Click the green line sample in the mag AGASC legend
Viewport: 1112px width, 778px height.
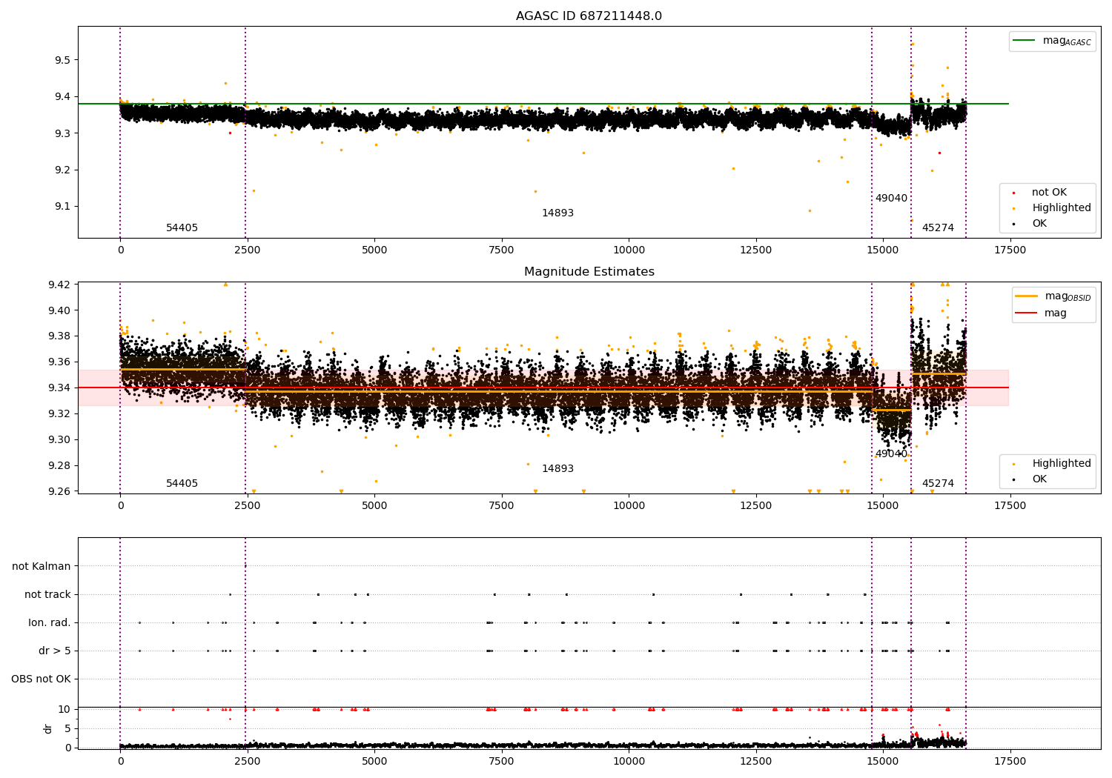[1025, 41]
